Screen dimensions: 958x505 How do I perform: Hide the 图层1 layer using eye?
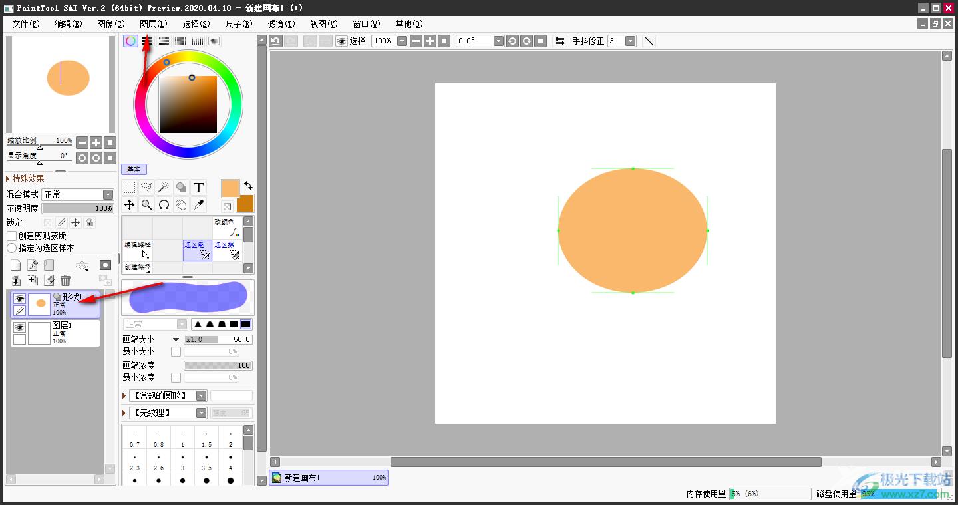[x=19, y=327]
